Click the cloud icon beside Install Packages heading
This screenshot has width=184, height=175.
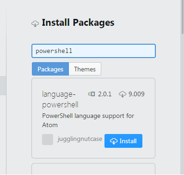tap(35, 24)
